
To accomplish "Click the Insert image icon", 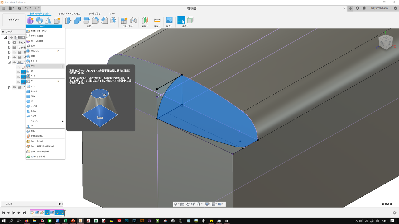I will [169, 20].
